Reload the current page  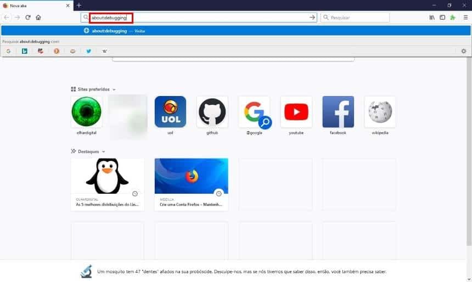(28, 18)
